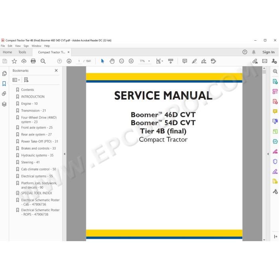
Task: Send file by email envelope icon
Action: pos(265,61)
